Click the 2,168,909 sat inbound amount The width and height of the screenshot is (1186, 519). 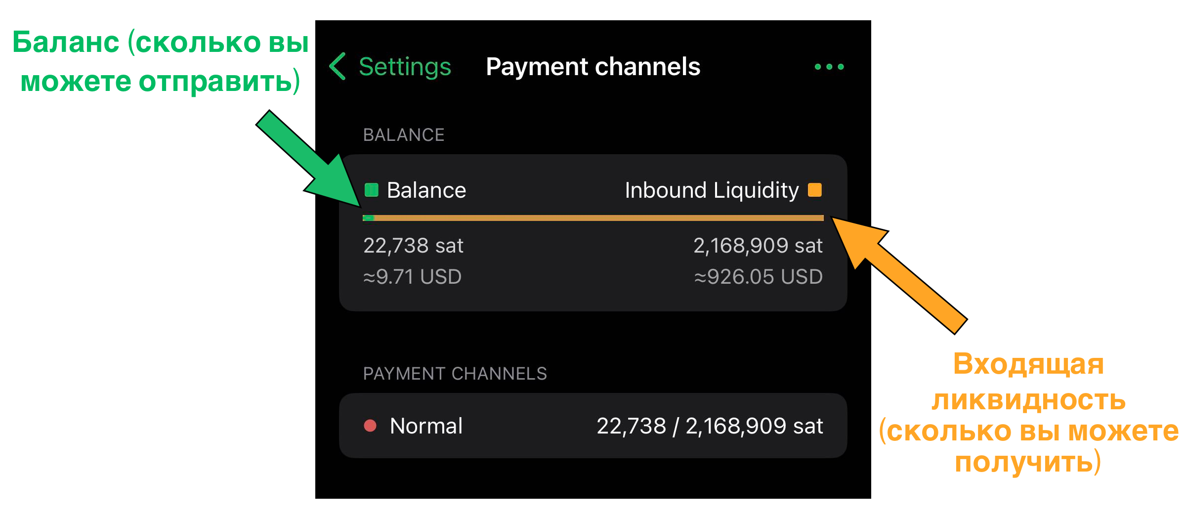[x=758, y=246]
